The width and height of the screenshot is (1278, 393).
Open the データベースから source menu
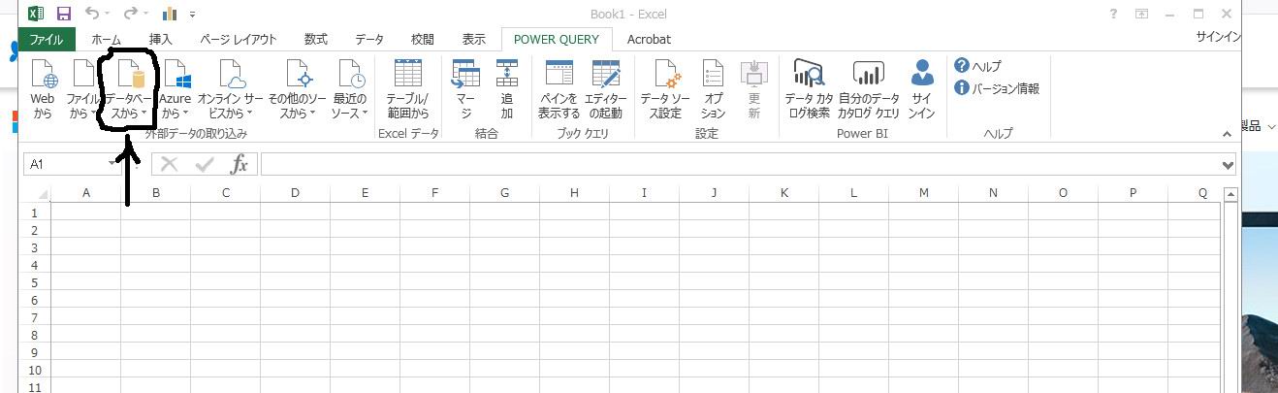pyautogui.click(x=127, y=89)
